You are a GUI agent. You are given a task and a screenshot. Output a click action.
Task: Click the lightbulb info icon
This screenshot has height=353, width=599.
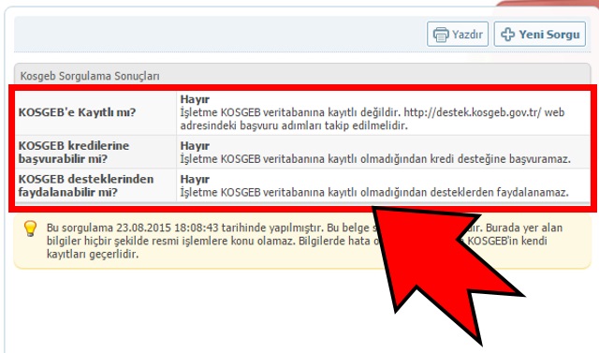[x=30, y=228]
